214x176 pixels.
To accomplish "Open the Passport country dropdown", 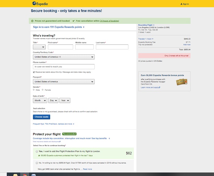I will tap(64, 82).
